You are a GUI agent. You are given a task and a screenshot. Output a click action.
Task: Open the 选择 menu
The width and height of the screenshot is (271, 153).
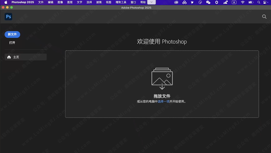click(89, 2)
